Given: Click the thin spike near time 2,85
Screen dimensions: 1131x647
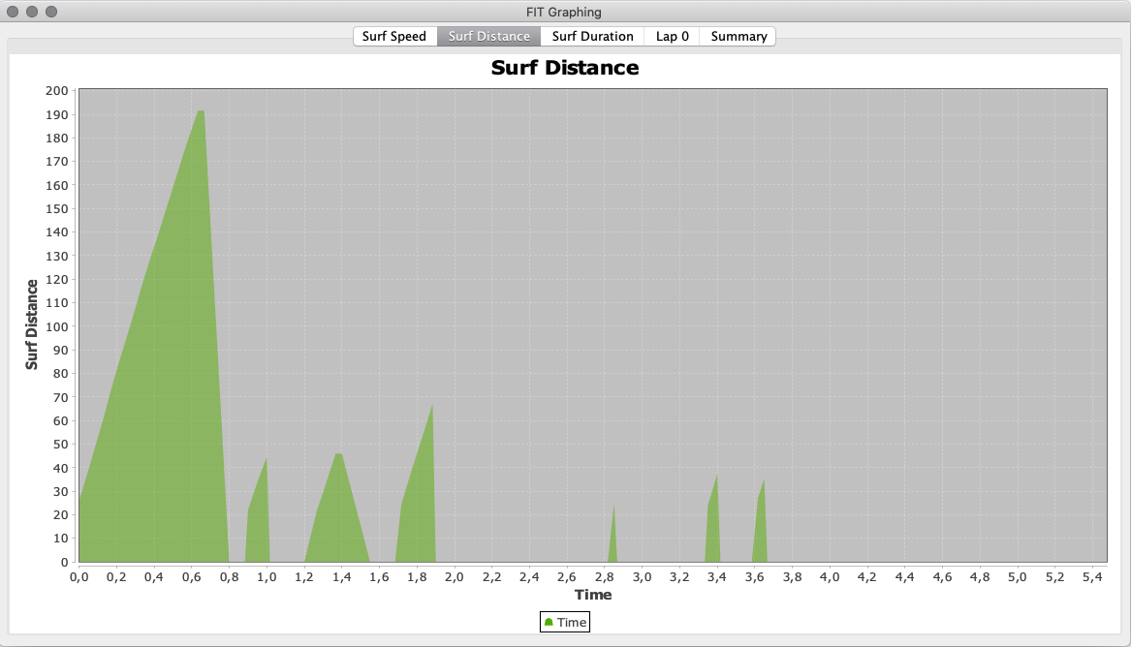Looking at the screenshot, I should pos(613,508).
